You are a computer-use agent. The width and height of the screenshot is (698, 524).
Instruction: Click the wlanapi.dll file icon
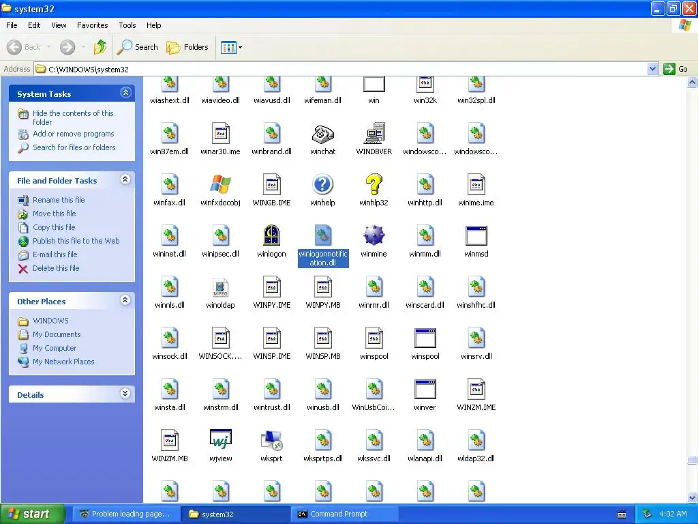pyautogui.click(x=425, y=440)
